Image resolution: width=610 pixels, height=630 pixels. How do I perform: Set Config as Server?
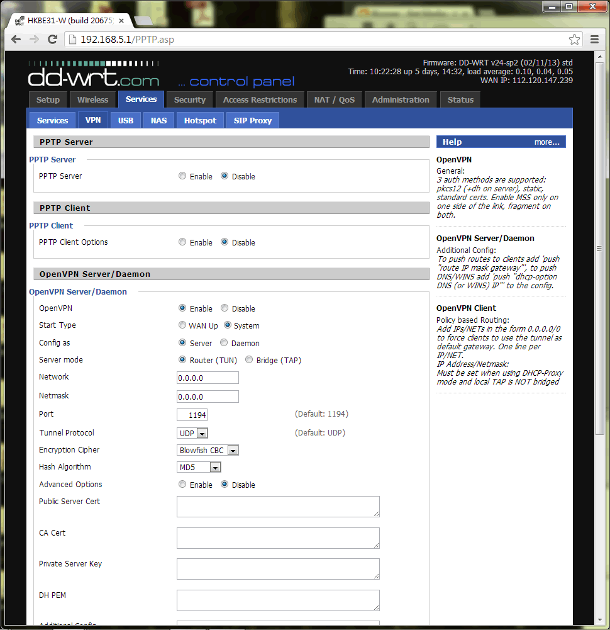click(182, 343)
